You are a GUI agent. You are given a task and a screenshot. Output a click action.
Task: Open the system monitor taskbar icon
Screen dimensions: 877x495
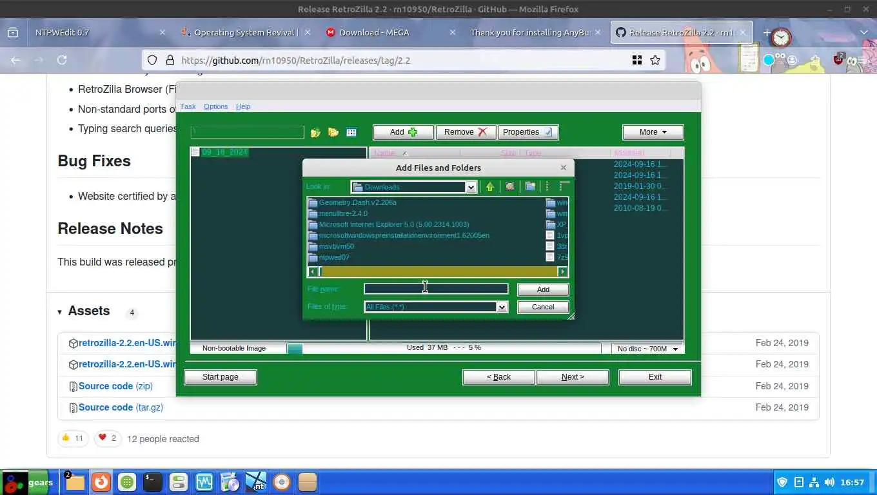coord(204,482)
